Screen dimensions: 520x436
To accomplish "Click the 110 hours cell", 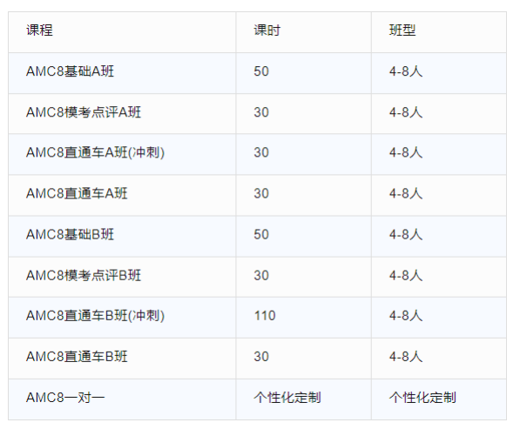I will pos(265,315).
